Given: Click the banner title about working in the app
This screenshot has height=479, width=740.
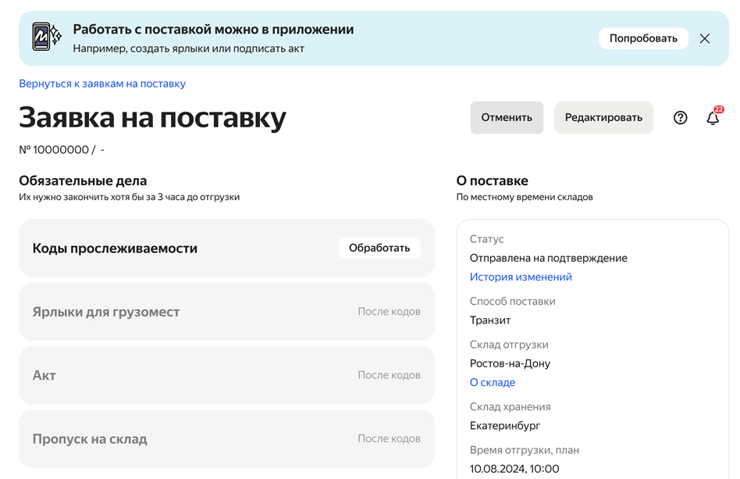Looking at the screenshot, I should coord(213,30).
